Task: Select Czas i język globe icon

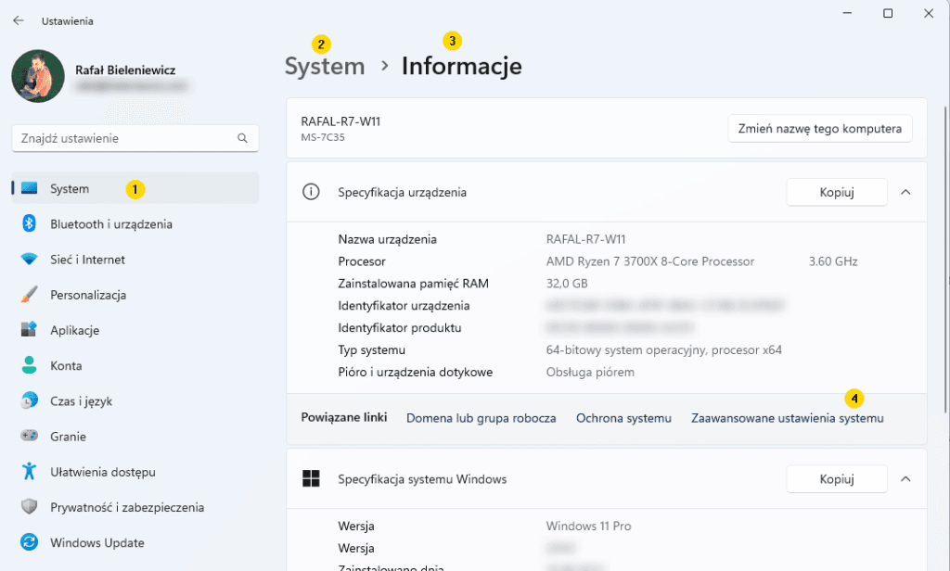Action: [30, 400]
